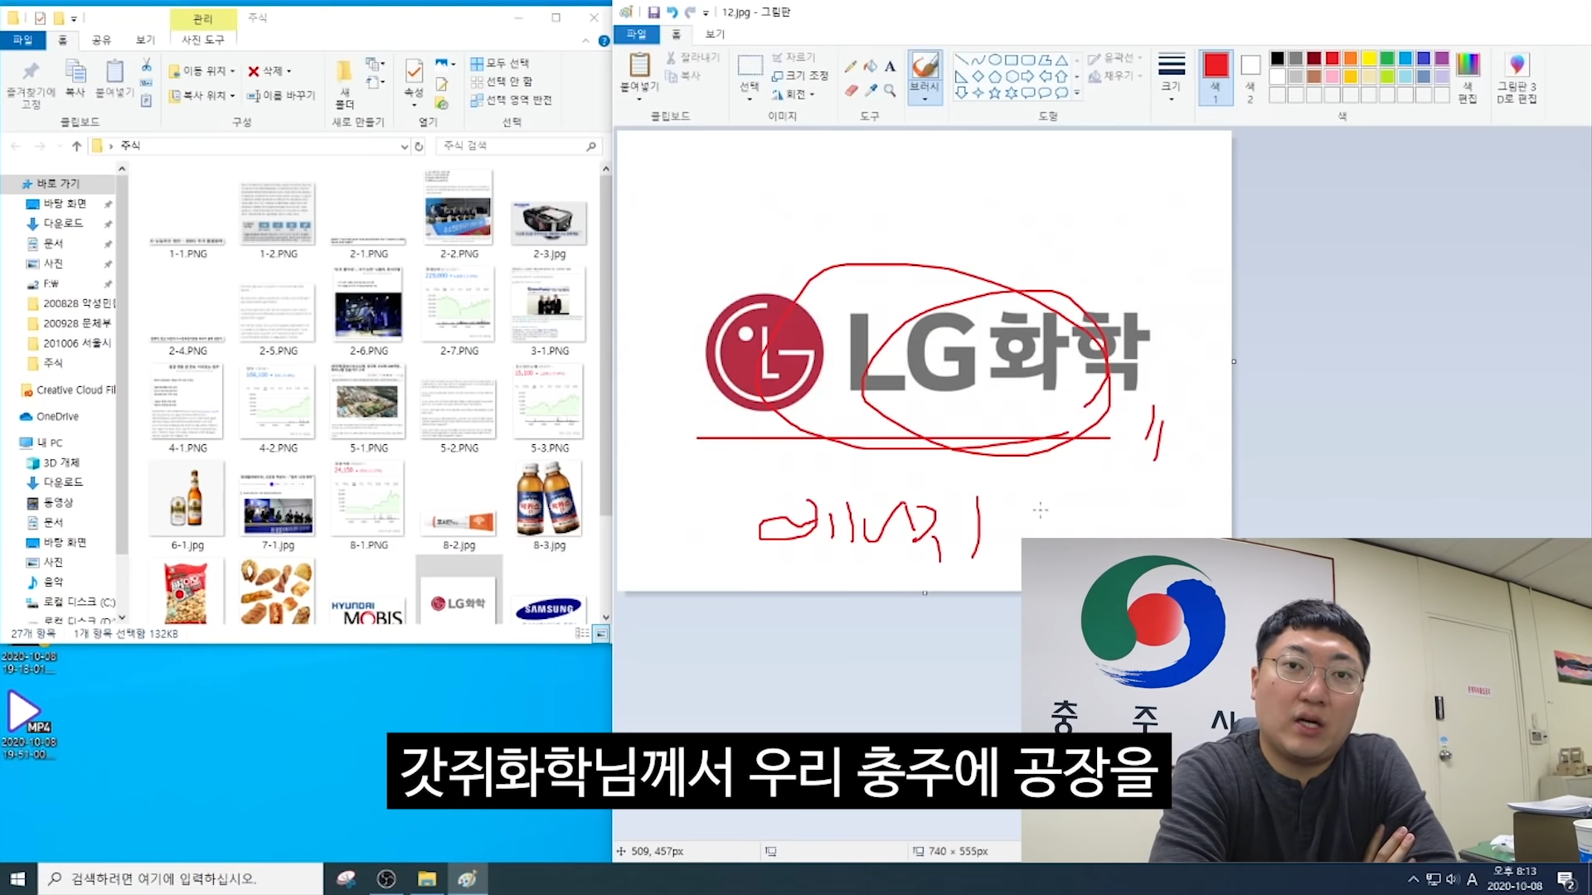Select the oval shape in shapes gallery

(995, 60)
